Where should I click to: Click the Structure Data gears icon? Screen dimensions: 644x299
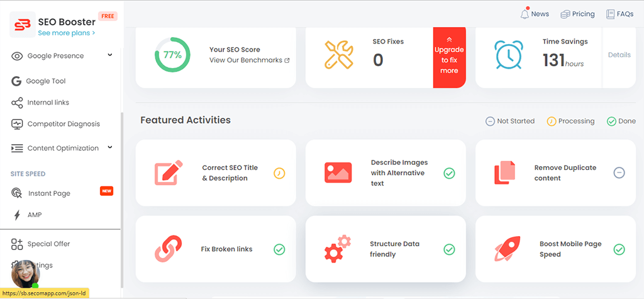coord(338,249)
